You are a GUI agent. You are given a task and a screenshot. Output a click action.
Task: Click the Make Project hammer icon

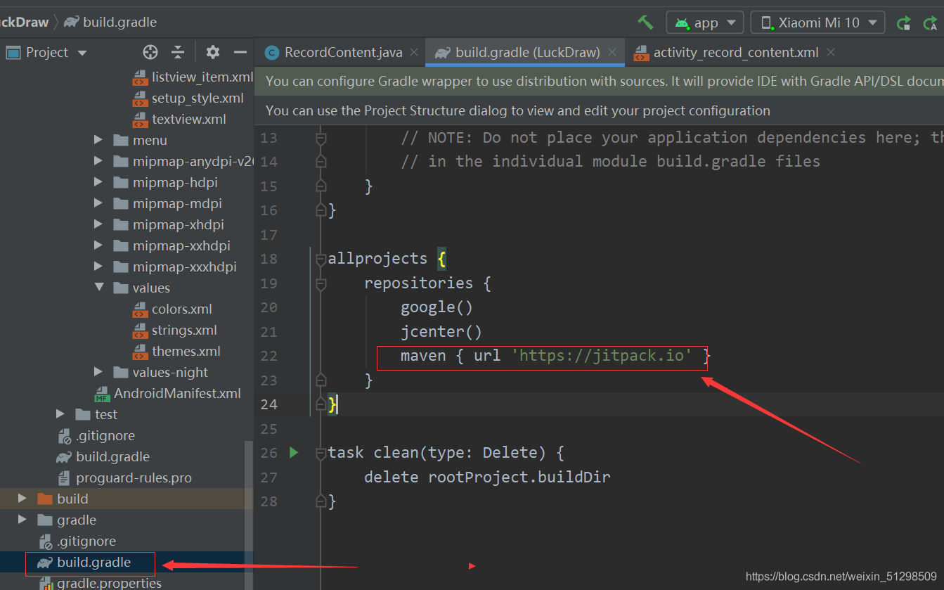click(x=645, y=22)
